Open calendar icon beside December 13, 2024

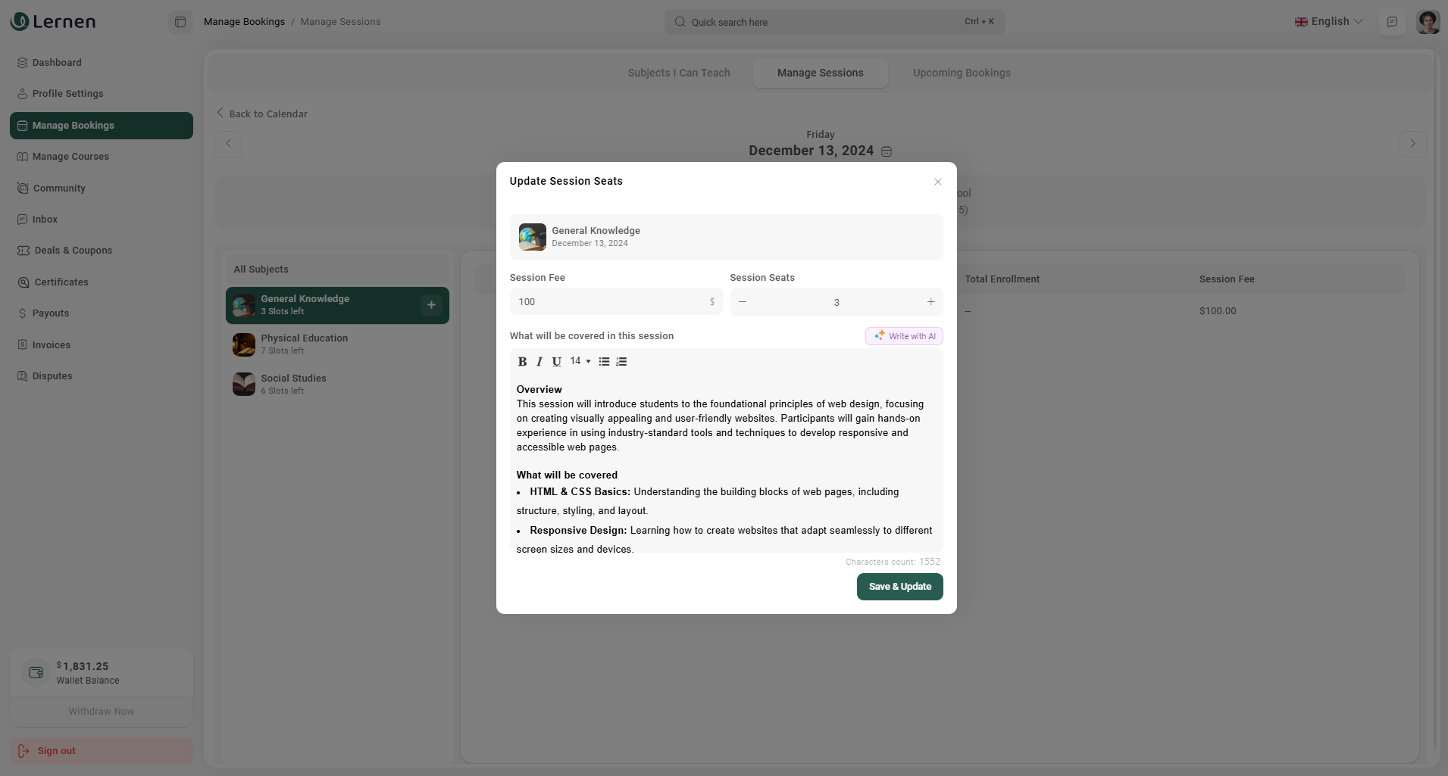tap(887, 151)
